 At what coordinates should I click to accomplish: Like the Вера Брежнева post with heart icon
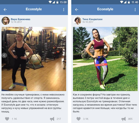tap(7, 119)
